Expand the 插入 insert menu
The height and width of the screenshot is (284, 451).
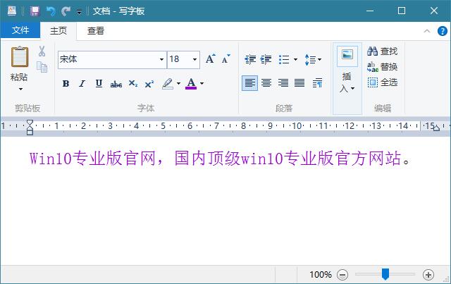pos(347,82)
